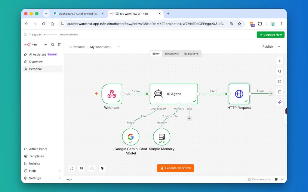Open Insights page
Screen dimensions: 308x192
point(42,163)
